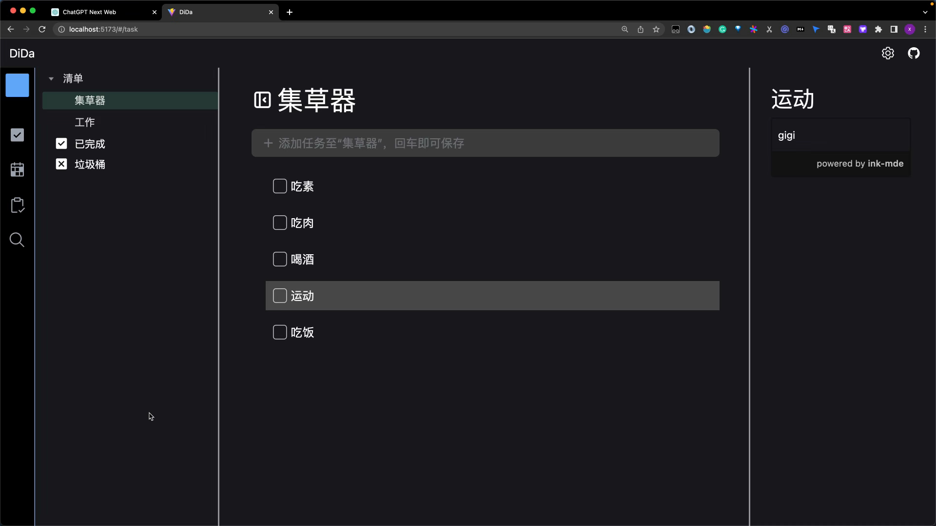Image resolution: width=936 pixels, height=526 pixels.
Task: Close the ChatGPT Next Web tab
Action: coord(155,12)
